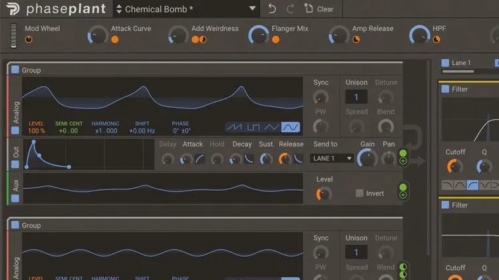
Task: Click the Out envelope Decay knob
Action: 236,158
